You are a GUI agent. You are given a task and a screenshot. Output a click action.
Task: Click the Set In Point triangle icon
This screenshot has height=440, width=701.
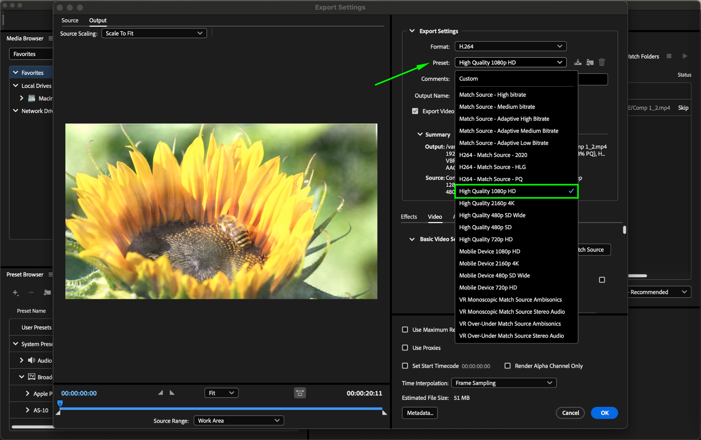[x=161, y=393]
